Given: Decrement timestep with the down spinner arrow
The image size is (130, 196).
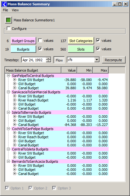Looking at the screenshot, I should (48, 61).
